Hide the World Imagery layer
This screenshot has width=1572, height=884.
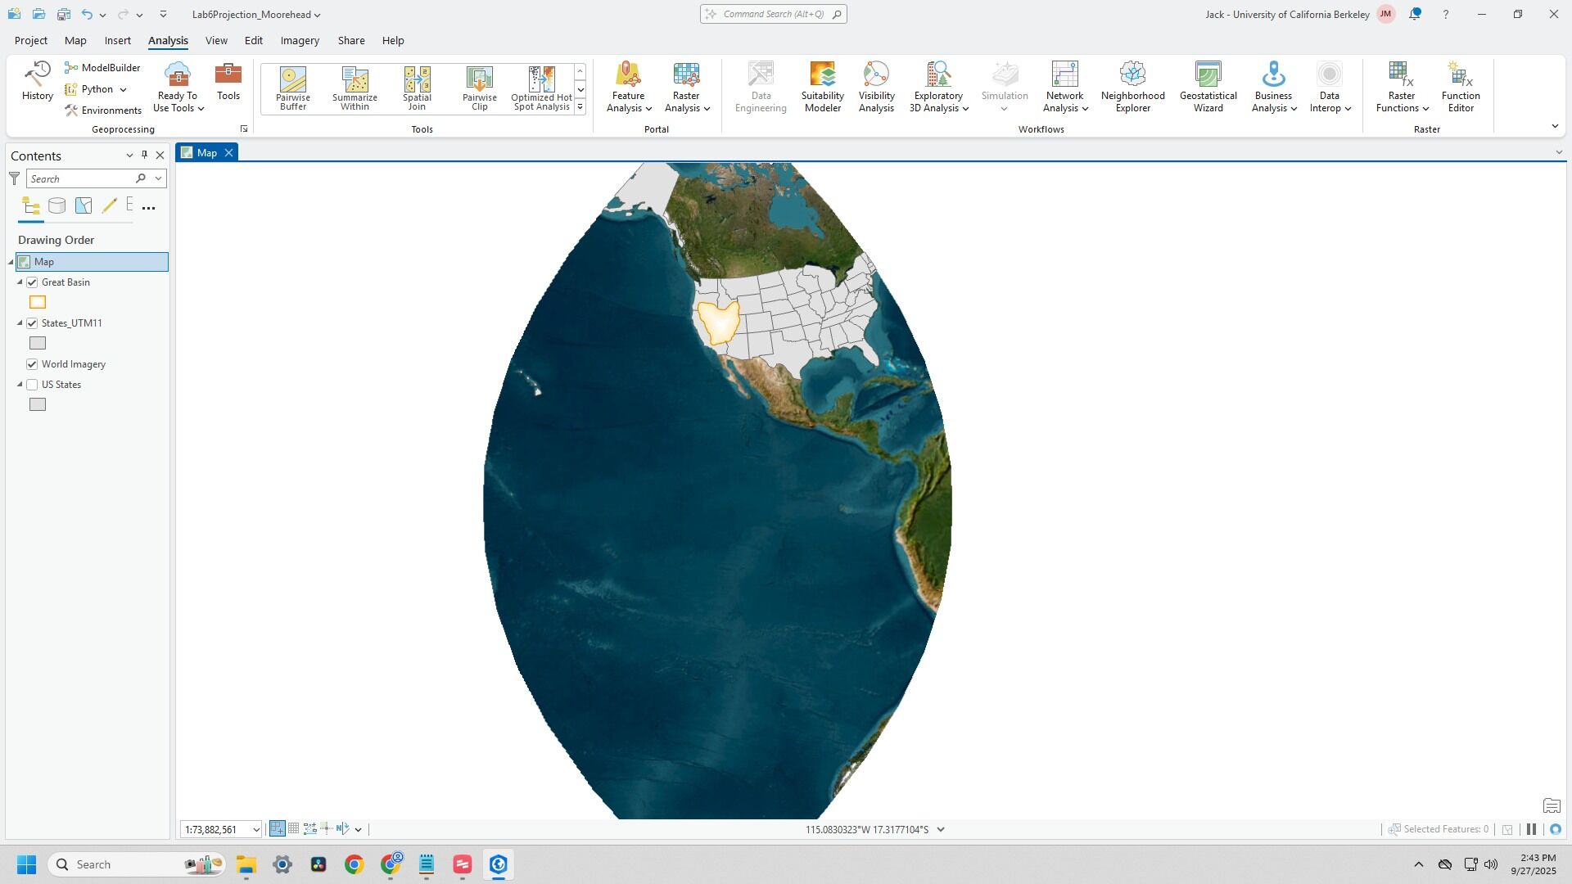[33, 364]
